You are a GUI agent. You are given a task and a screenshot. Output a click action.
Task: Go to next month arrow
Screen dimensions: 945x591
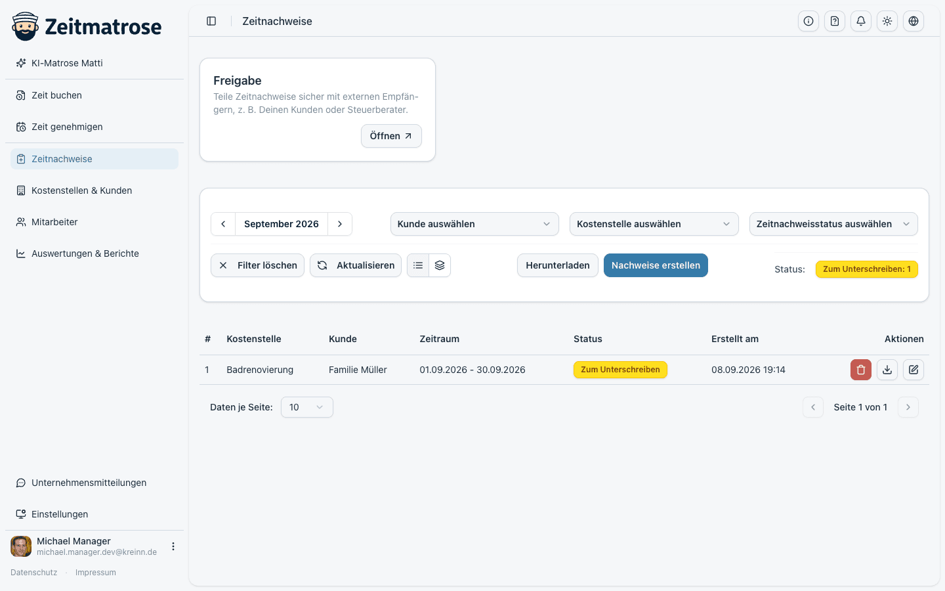point(340,224)
